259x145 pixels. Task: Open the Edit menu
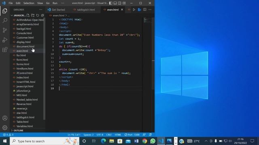(18, 3)
